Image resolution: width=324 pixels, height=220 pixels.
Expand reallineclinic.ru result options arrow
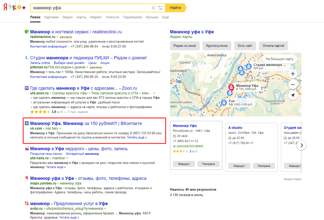58,37
